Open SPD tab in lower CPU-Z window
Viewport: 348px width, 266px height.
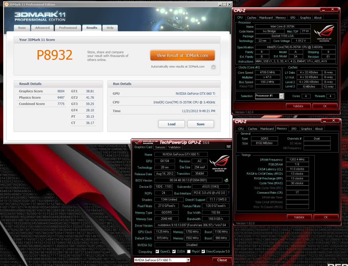294,129
